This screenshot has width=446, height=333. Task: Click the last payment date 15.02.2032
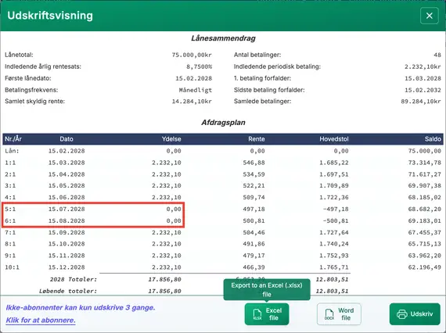(x=423, y=90)
